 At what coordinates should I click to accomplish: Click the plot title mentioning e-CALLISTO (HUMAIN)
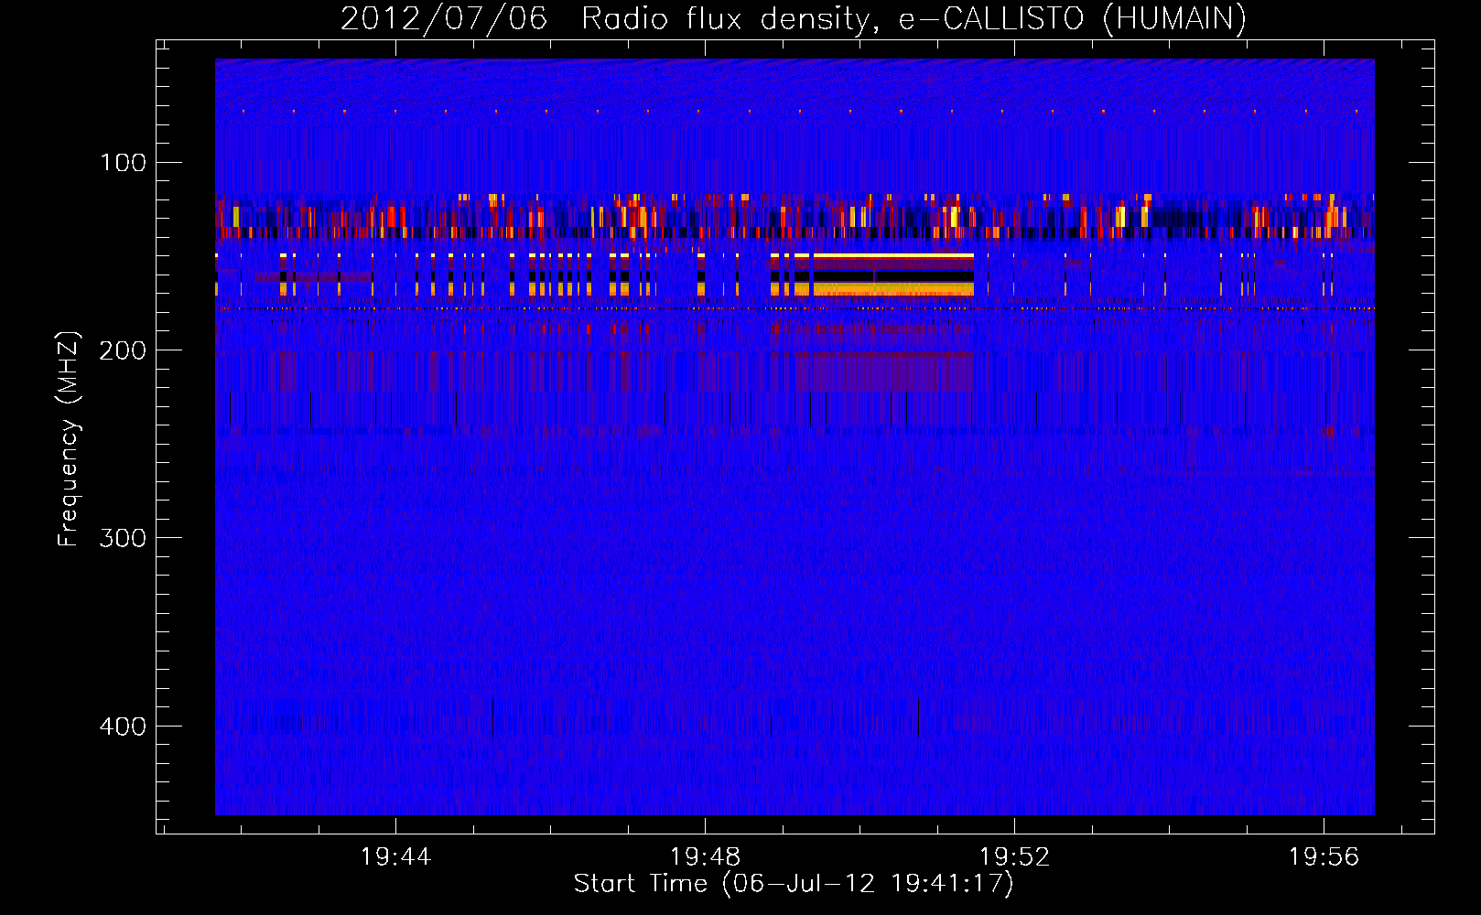point(793,18)
